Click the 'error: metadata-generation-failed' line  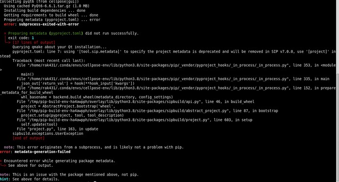coord(35,152)
